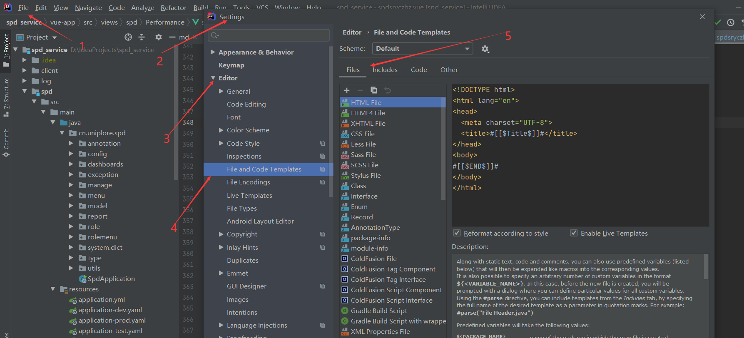The height and width of the screenshot is (338, 744).
Task: Open Live Templates settings page
Action: (x=249, y=195)
